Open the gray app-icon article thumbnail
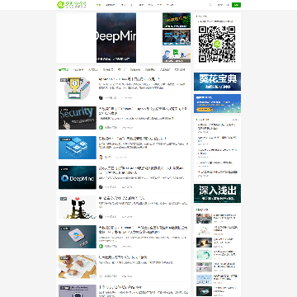The image size is (297, 297). point(78,237)
